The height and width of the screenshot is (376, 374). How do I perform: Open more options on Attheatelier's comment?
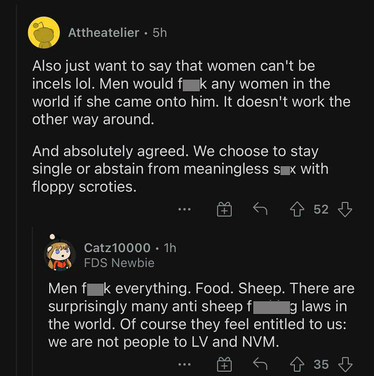(185, 209)
